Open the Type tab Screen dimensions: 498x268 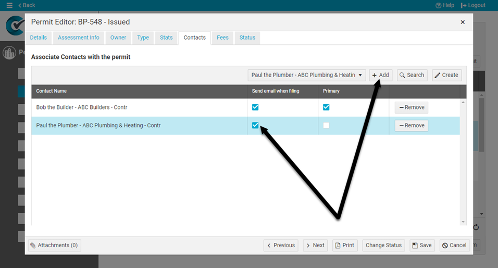click(143, 38)
